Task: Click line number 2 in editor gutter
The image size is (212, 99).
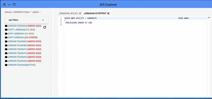Action: tap(61, 21)
